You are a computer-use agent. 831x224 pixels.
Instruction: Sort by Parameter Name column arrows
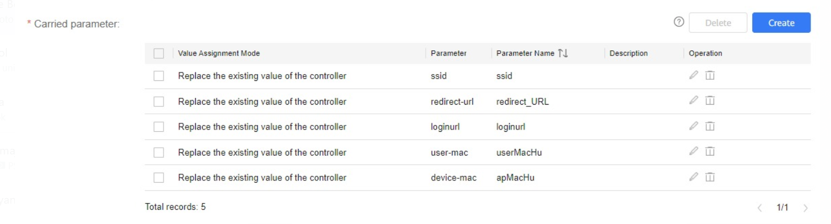pyautogui.click(x=563, y=53)
